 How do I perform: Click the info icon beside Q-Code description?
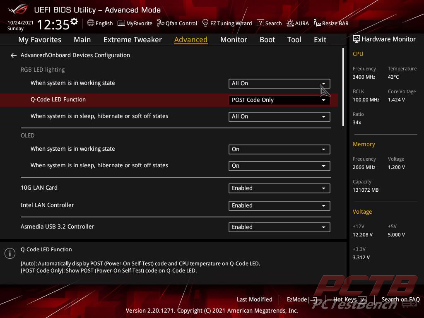[10, 253]
